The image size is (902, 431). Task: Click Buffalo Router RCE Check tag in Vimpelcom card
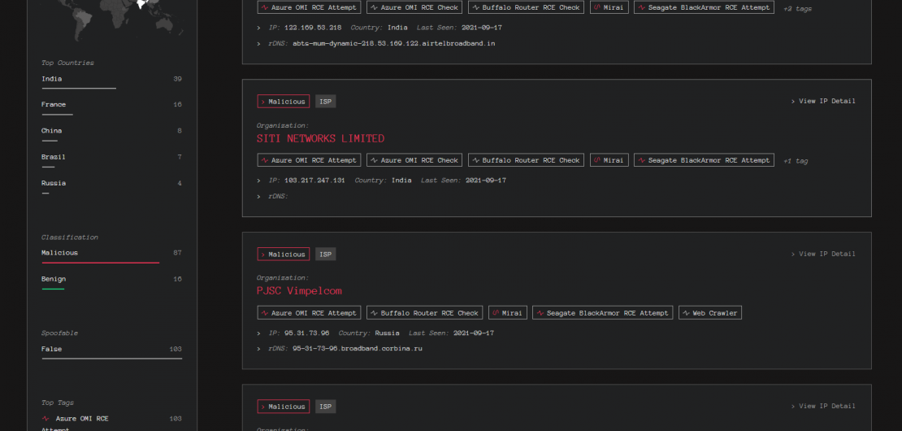pos(424,313)
